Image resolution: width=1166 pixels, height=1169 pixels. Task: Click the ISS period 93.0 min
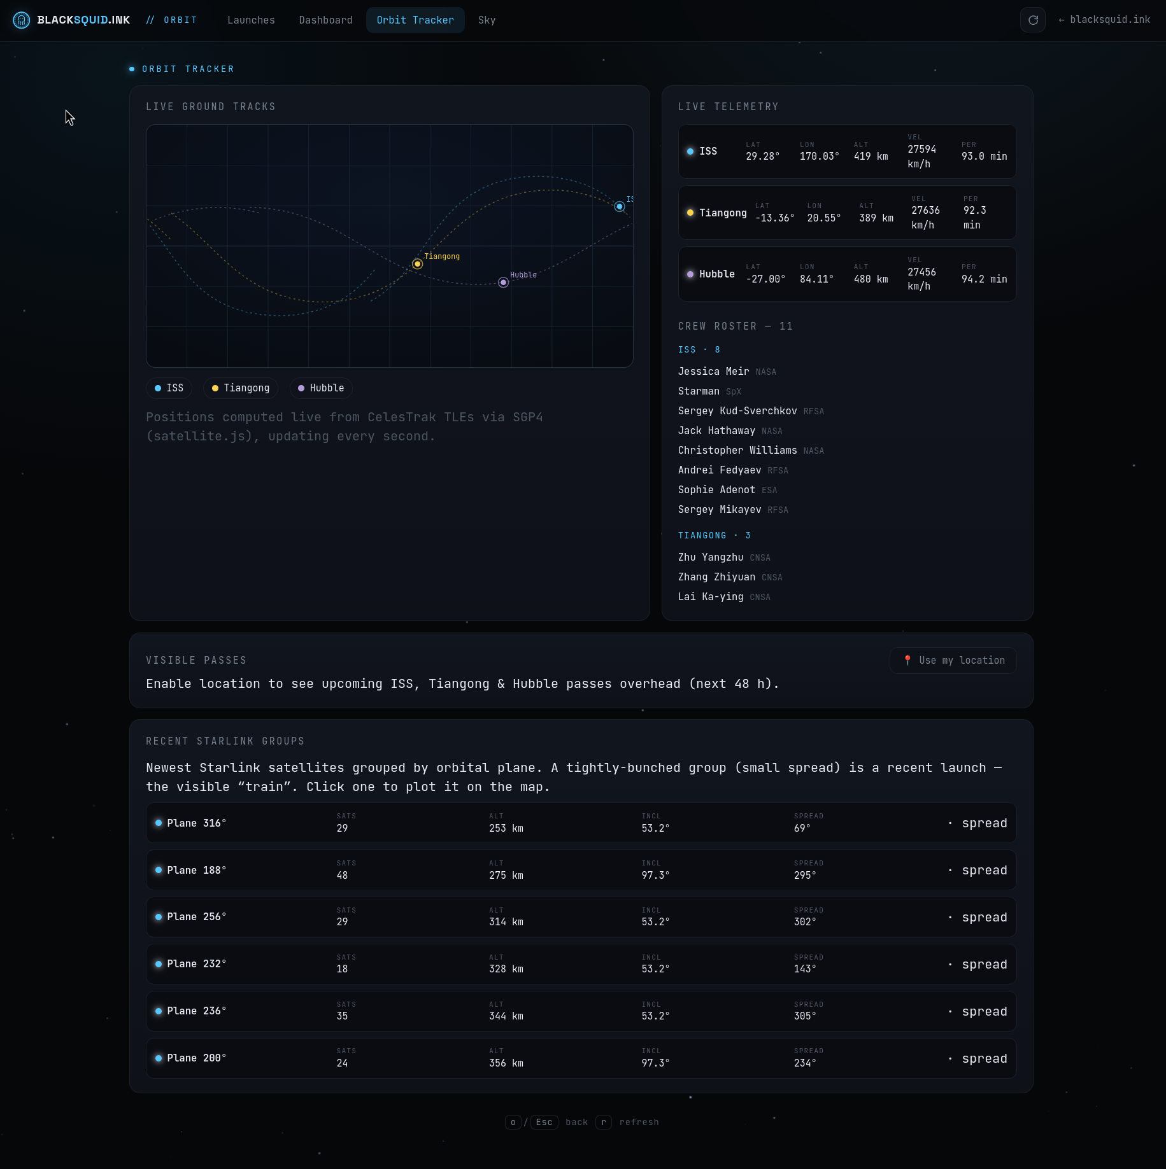pos(984,157)
